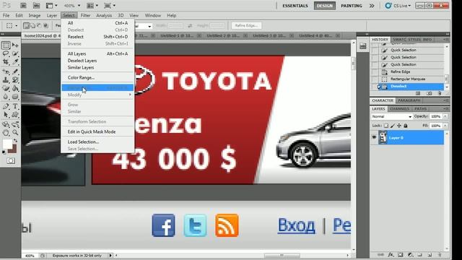Swap foreground and background colors
The image size is (462, 260).
15,141
